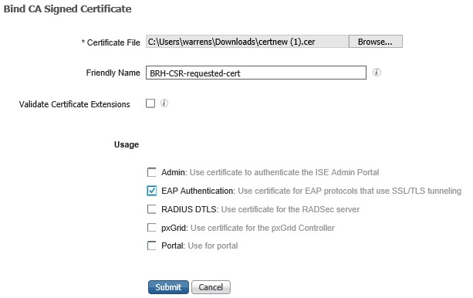473x298 pixels.
Task: Click the 'pxGrid' option label
Action: 174,228
